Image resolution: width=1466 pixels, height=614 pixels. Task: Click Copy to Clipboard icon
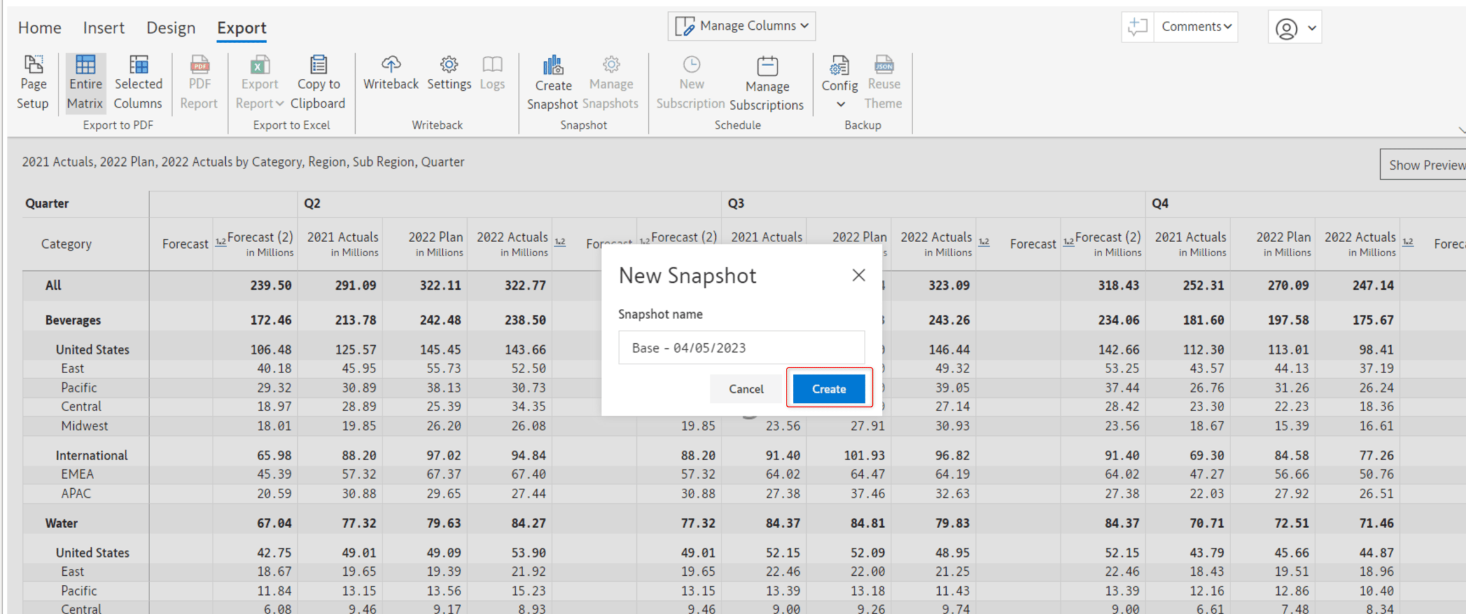coord(318,65)
